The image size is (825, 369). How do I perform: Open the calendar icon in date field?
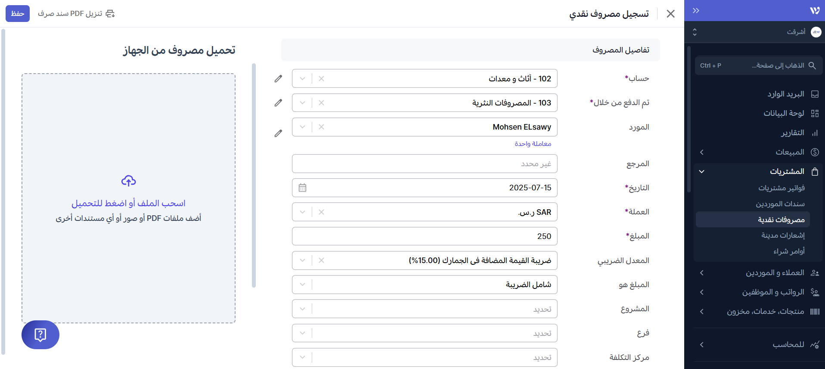tap(302, 188)
